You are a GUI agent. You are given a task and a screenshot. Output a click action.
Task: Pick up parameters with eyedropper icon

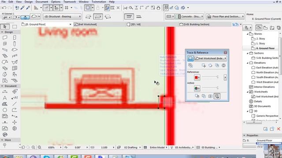(22, 8)
